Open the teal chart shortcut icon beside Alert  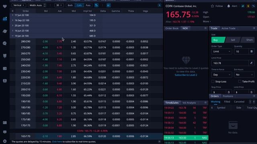243,6
